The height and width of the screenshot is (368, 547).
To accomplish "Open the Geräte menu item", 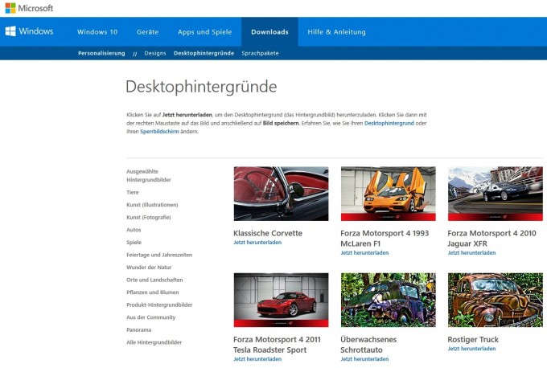I will [147, 32].
